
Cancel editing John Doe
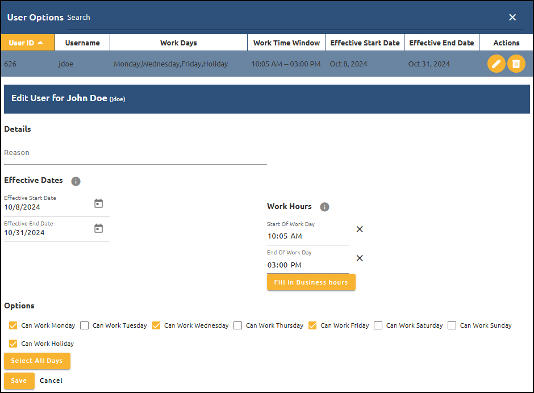tap(51, 381)
